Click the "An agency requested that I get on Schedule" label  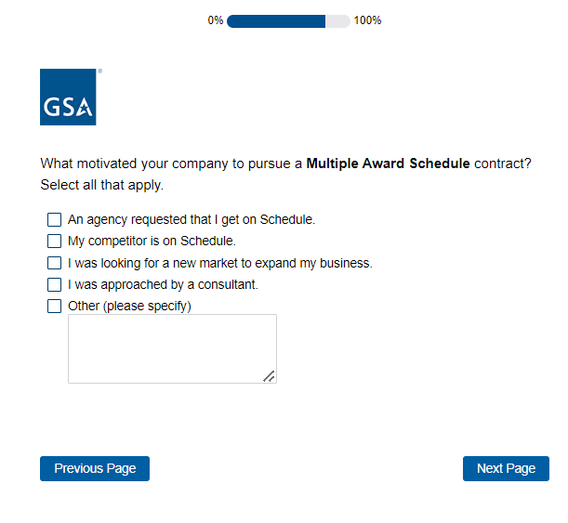pos(192,220)
